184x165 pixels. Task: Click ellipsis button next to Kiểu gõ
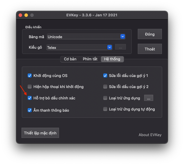click(x=120, y=47)
